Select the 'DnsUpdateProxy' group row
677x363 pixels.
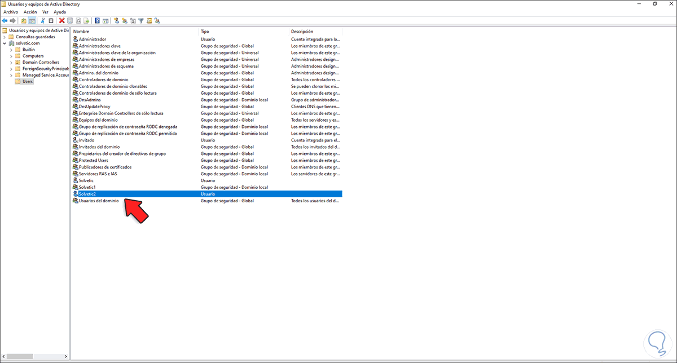[207, 107]
